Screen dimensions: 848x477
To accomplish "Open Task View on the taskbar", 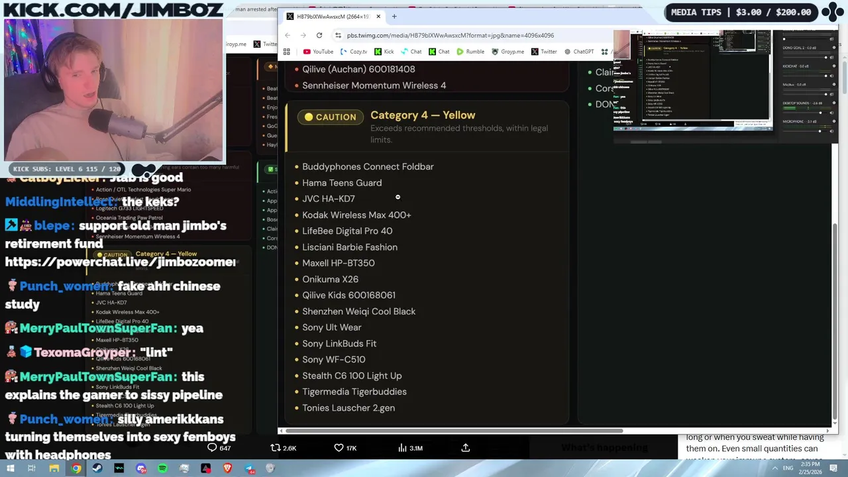I will tap(31, 468).
